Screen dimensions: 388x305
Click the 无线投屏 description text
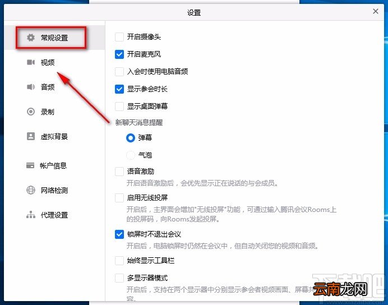coord(232,214)
